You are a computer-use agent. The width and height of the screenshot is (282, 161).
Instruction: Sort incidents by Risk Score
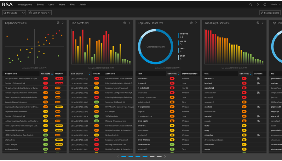[x=52, y=74]
